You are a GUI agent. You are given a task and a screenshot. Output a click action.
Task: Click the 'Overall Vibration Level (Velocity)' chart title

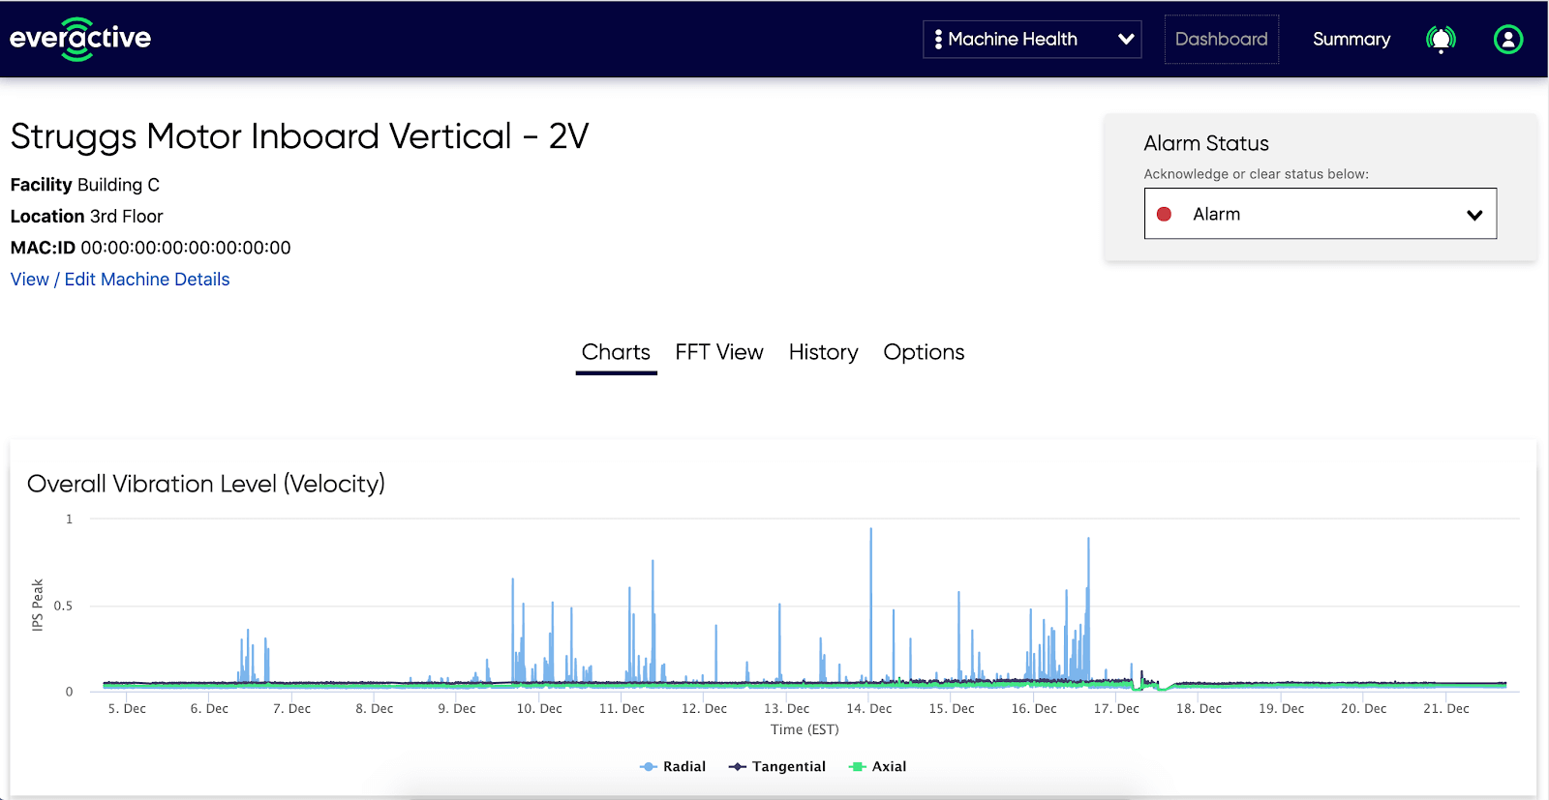point(206,484)
